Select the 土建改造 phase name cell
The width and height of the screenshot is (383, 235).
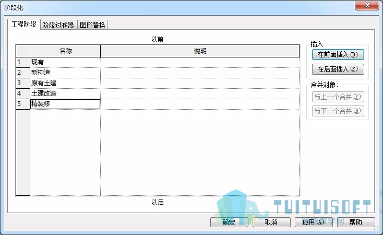(x=65, y=93)
